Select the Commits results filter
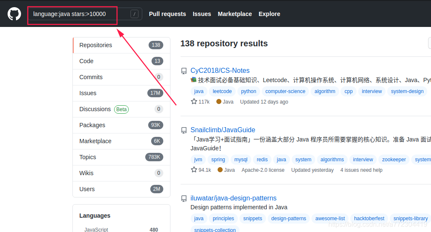 [122, 77]
